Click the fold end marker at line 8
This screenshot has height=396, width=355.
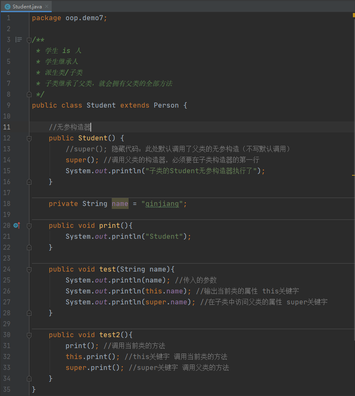pyautogui.click(x=29, y=95)
